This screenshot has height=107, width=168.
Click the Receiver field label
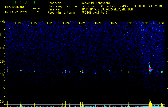click(x=54, y=9)
